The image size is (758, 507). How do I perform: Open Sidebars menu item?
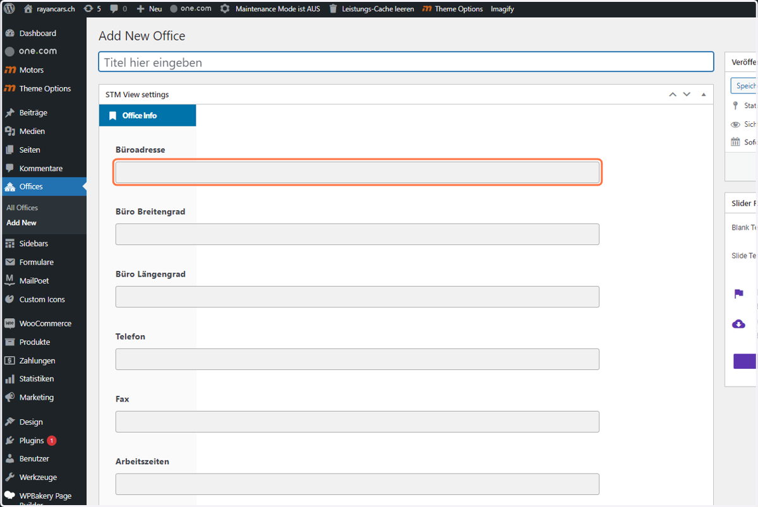(x=43, y=244)
